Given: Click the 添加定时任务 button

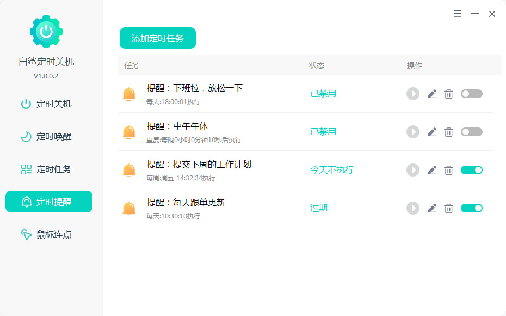Looking at the screenshot, I should tap(158, 38).
